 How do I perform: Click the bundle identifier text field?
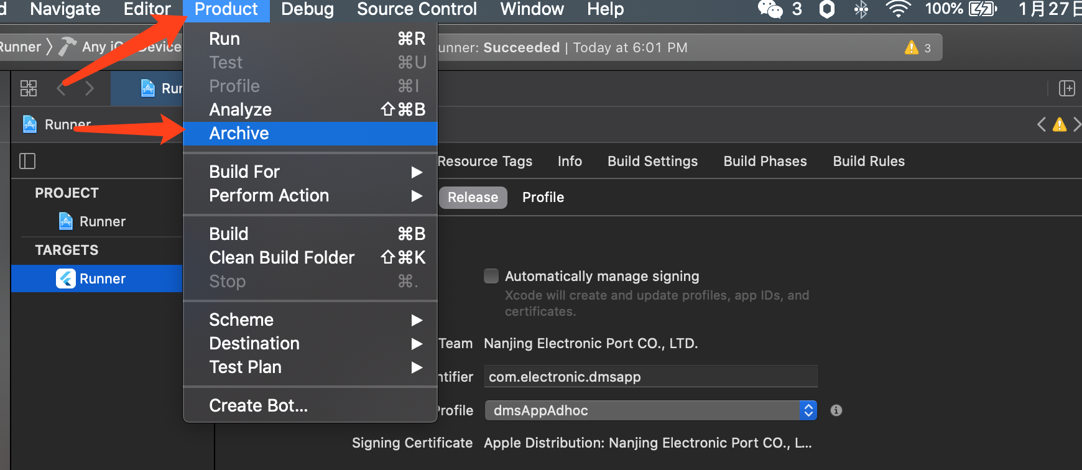[650, 377]
